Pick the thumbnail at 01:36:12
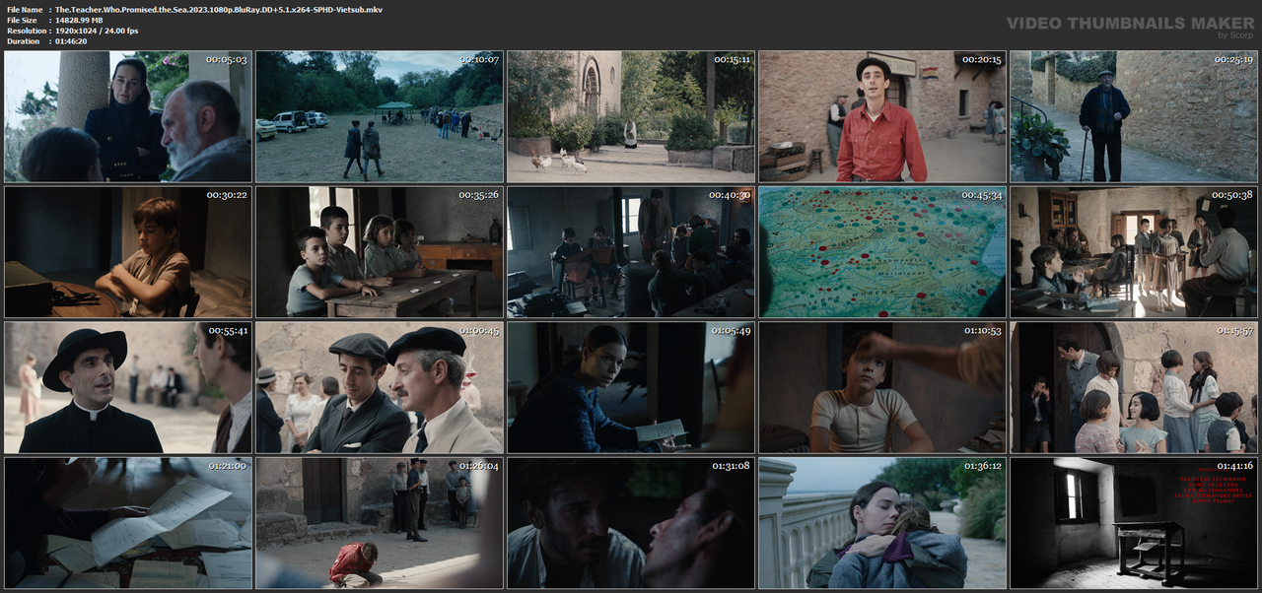1262x593 pixels. (x=882, y=523)
